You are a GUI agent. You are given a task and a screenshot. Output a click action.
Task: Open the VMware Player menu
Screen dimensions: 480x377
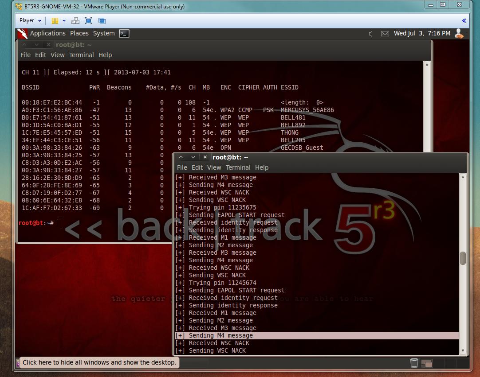tap(30, 20)
